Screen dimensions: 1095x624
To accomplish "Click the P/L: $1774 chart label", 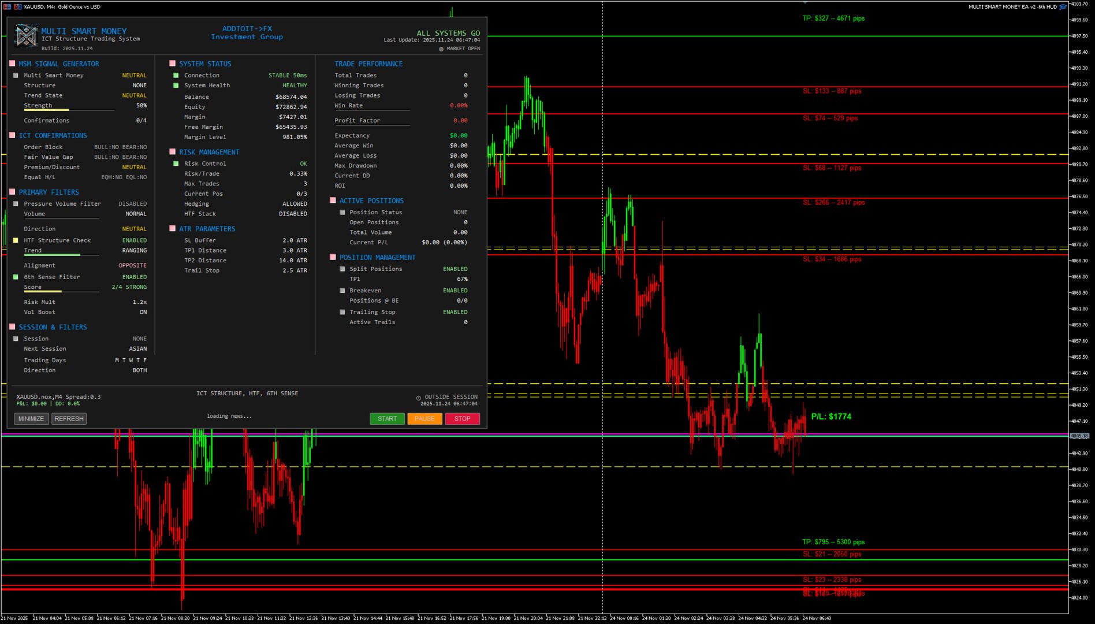I will click(831, 417).
